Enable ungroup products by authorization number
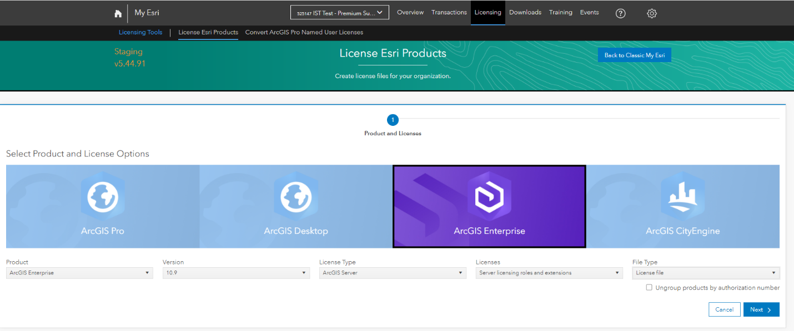This screenshot has height=331, width=794. pyautogui.click(x=649, y=287)
